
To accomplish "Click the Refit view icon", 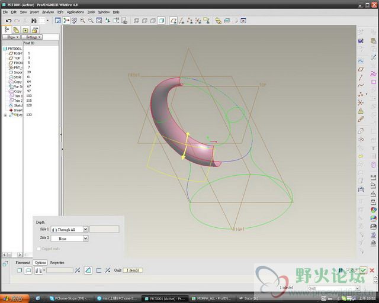I will (x=99, y=21).
